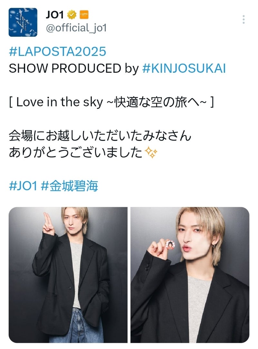Open the #JO1 hashtag

click(23, 185)
